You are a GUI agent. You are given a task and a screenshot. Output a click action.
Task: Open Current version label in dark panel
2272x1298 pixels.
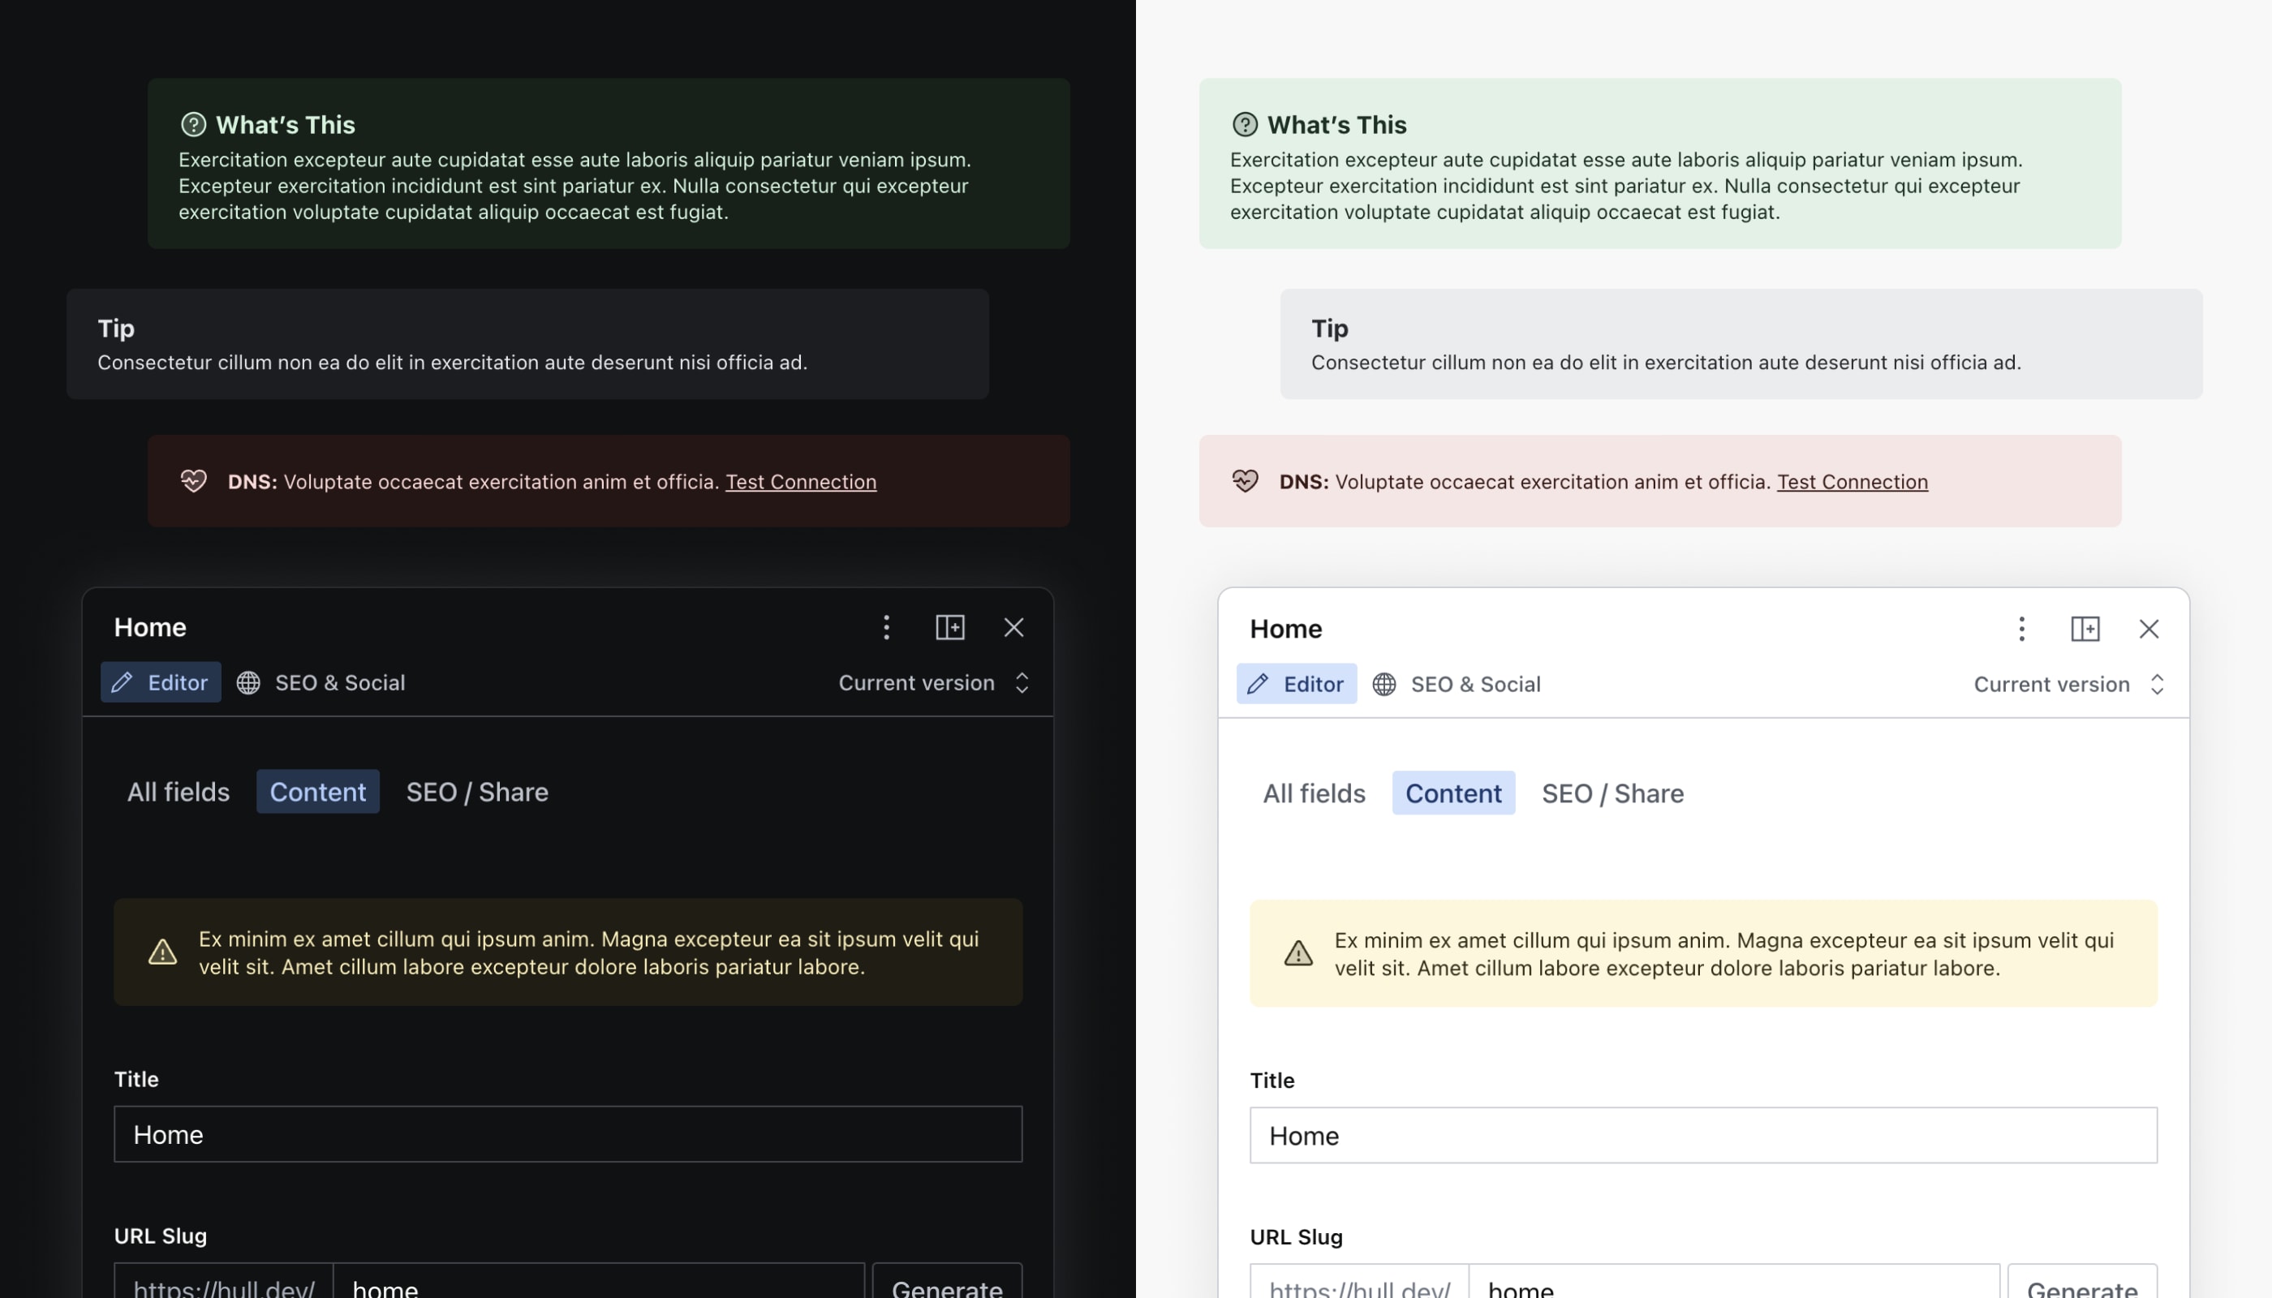point(917,683)
